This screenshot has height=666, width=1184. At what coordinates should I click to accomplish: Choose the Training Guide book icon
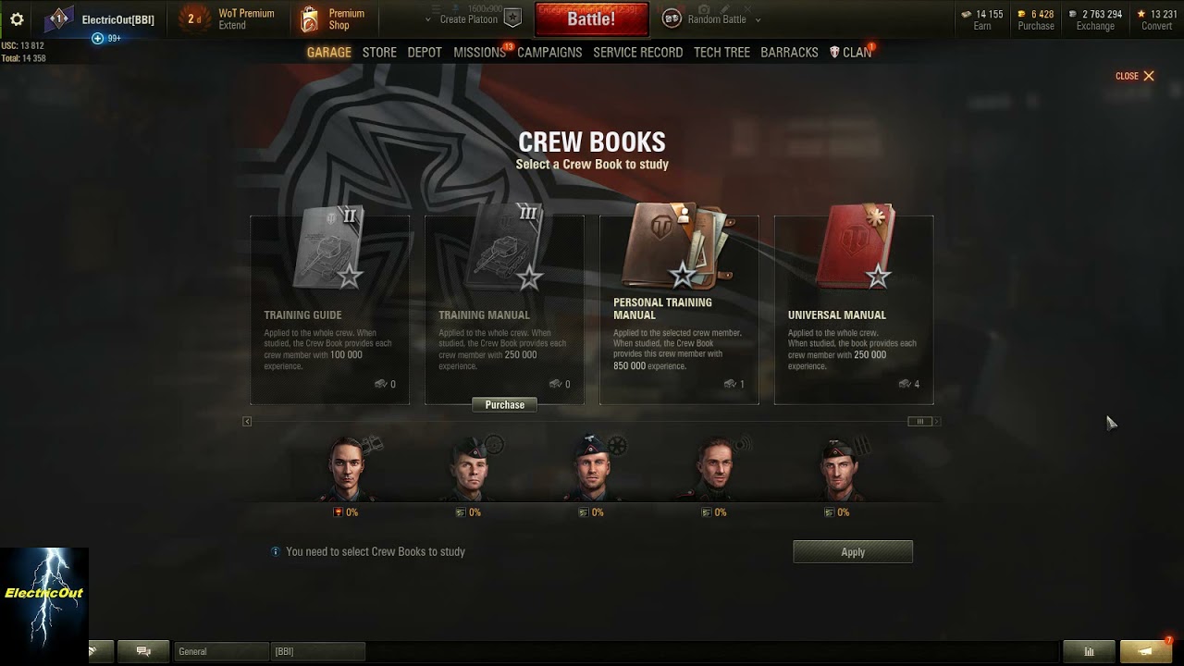328,248
